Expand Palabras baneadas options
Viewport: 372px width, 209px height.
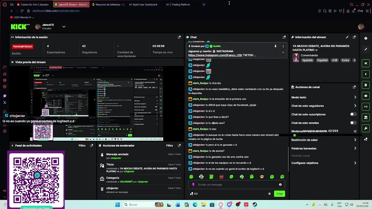pos(355,148)
